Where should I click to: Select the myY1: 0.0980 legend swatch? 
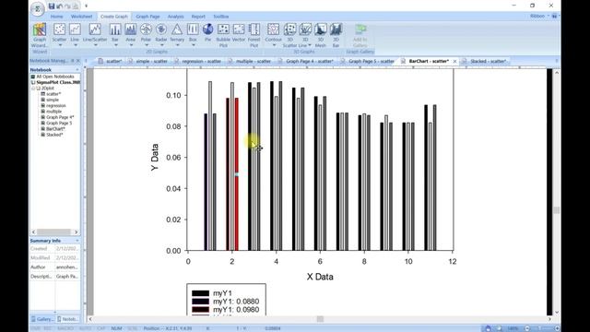tap(200, 310)
